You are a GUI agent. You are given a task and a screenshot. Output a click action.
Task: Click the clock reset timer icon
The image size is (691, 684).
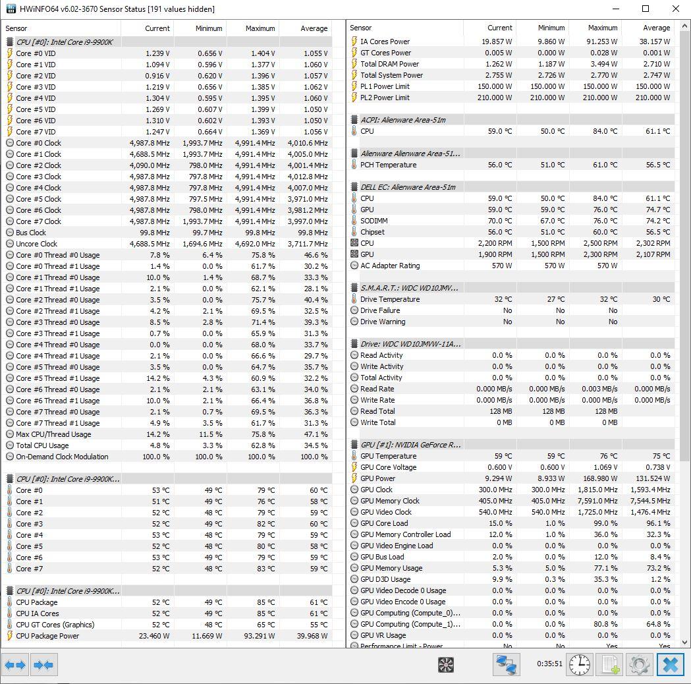tap(580, 665)
